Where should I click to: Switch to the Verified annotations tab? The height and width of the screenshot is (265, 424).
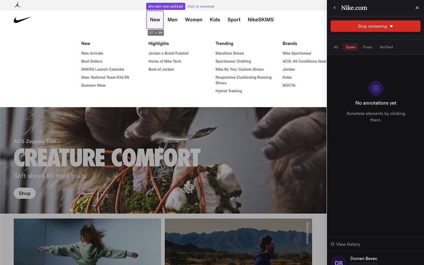tap(386, 47)
